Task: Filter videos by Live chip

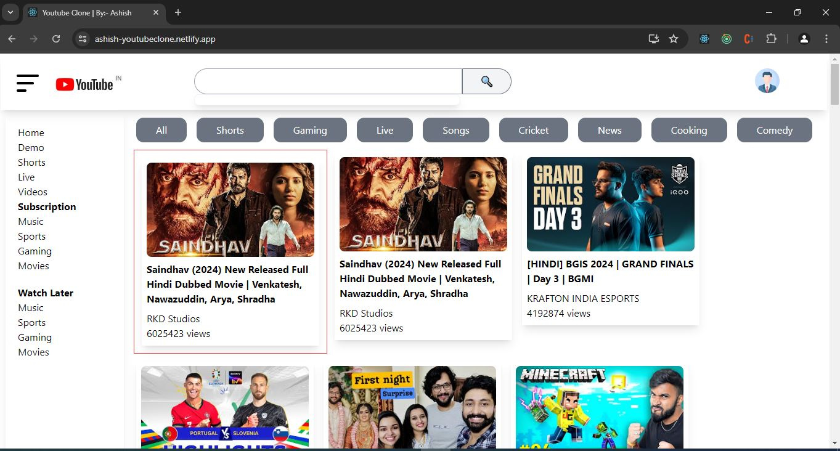Action: point(385,130)
